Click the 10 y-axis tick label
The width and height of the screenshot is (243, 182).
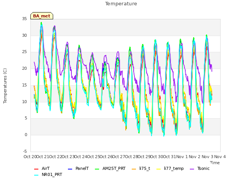point(24,102)
